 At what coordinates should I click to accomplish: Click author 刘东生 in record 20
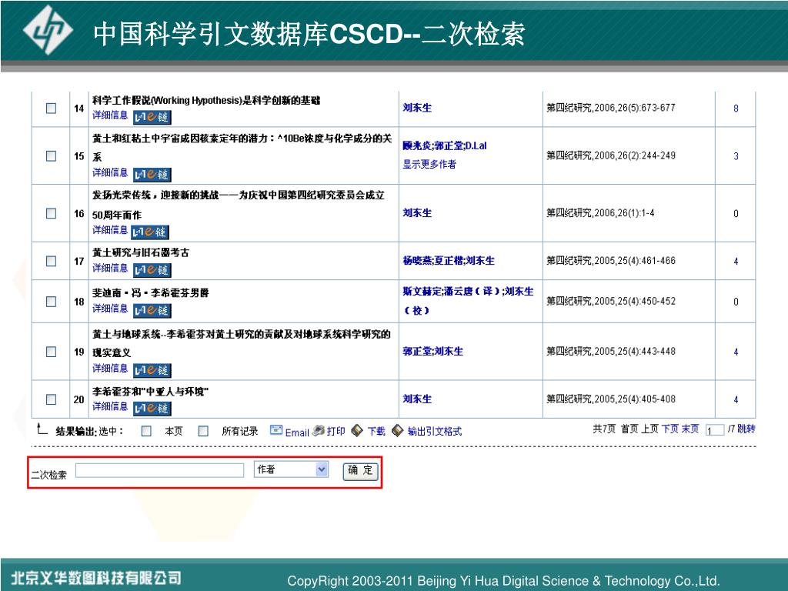click(x=417, y=399)
